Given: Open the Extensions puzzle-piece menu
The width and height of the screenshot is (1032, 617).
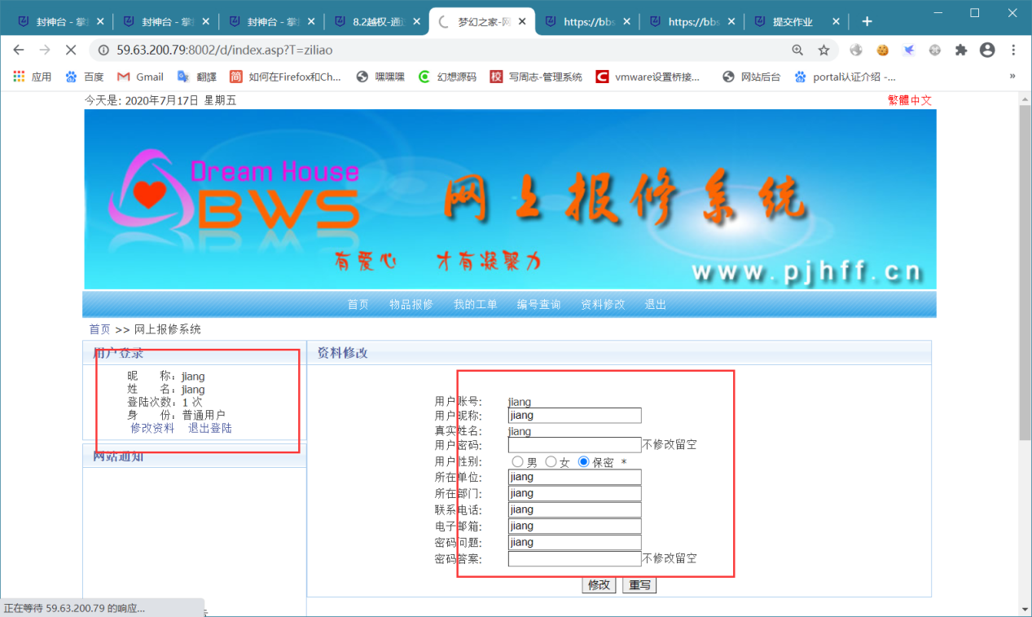Looking at the screenshot, I should 961,50.
